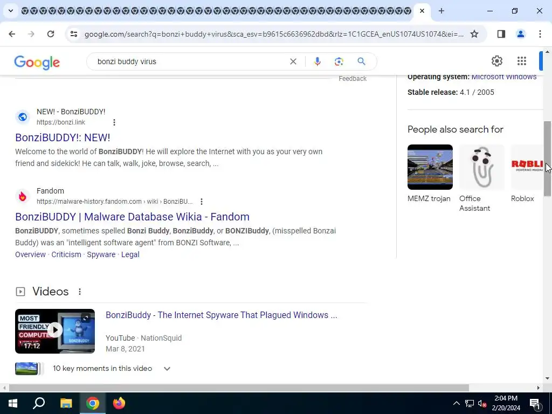552x414 pixels.
Task: Search by image with the Google Lens icon
Action: click(x=339, y=61)
